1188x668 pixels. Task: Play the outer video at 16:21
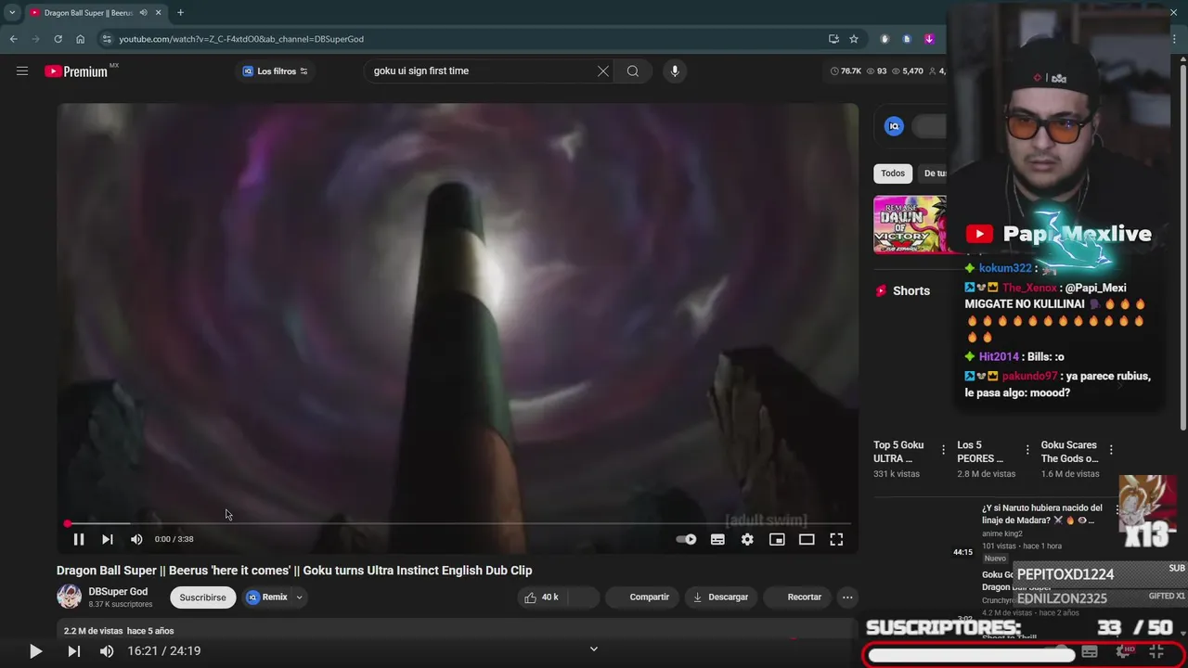35,651
